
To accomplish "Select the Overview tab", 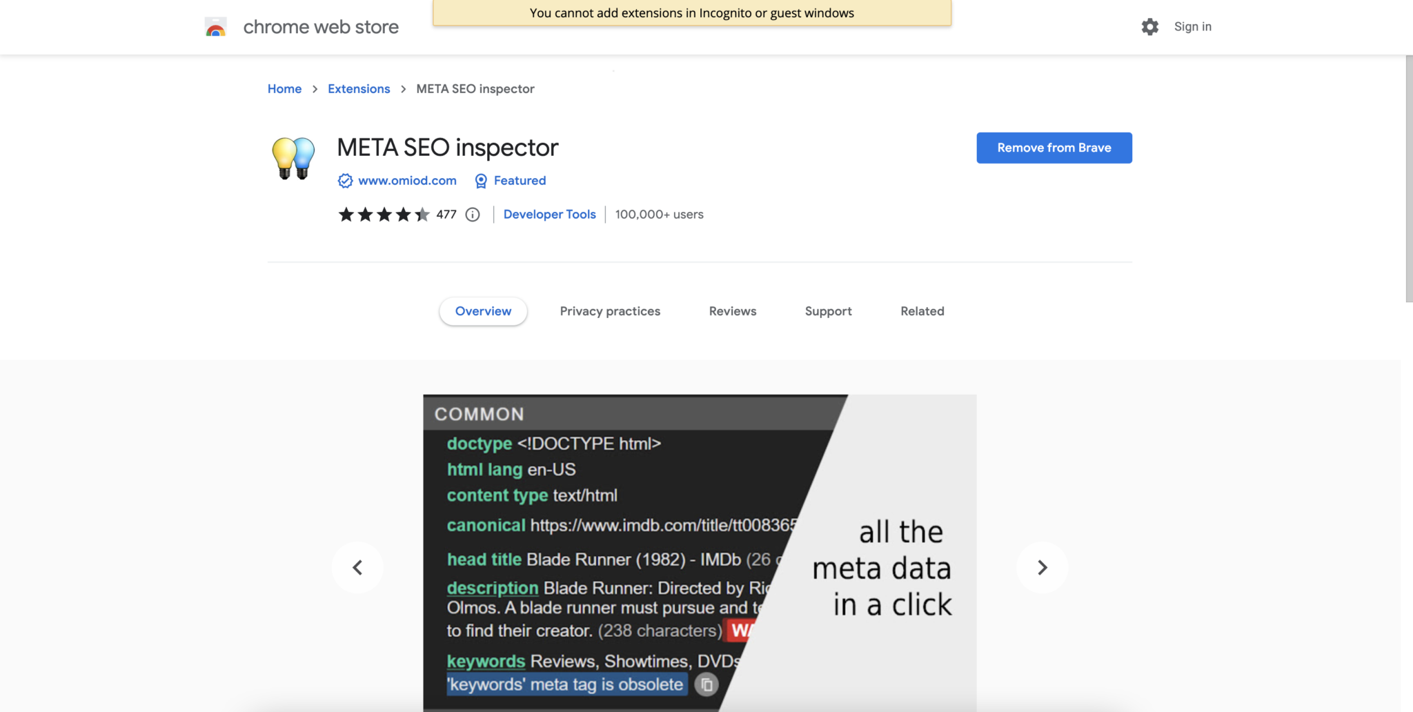I will coord(483,311).
